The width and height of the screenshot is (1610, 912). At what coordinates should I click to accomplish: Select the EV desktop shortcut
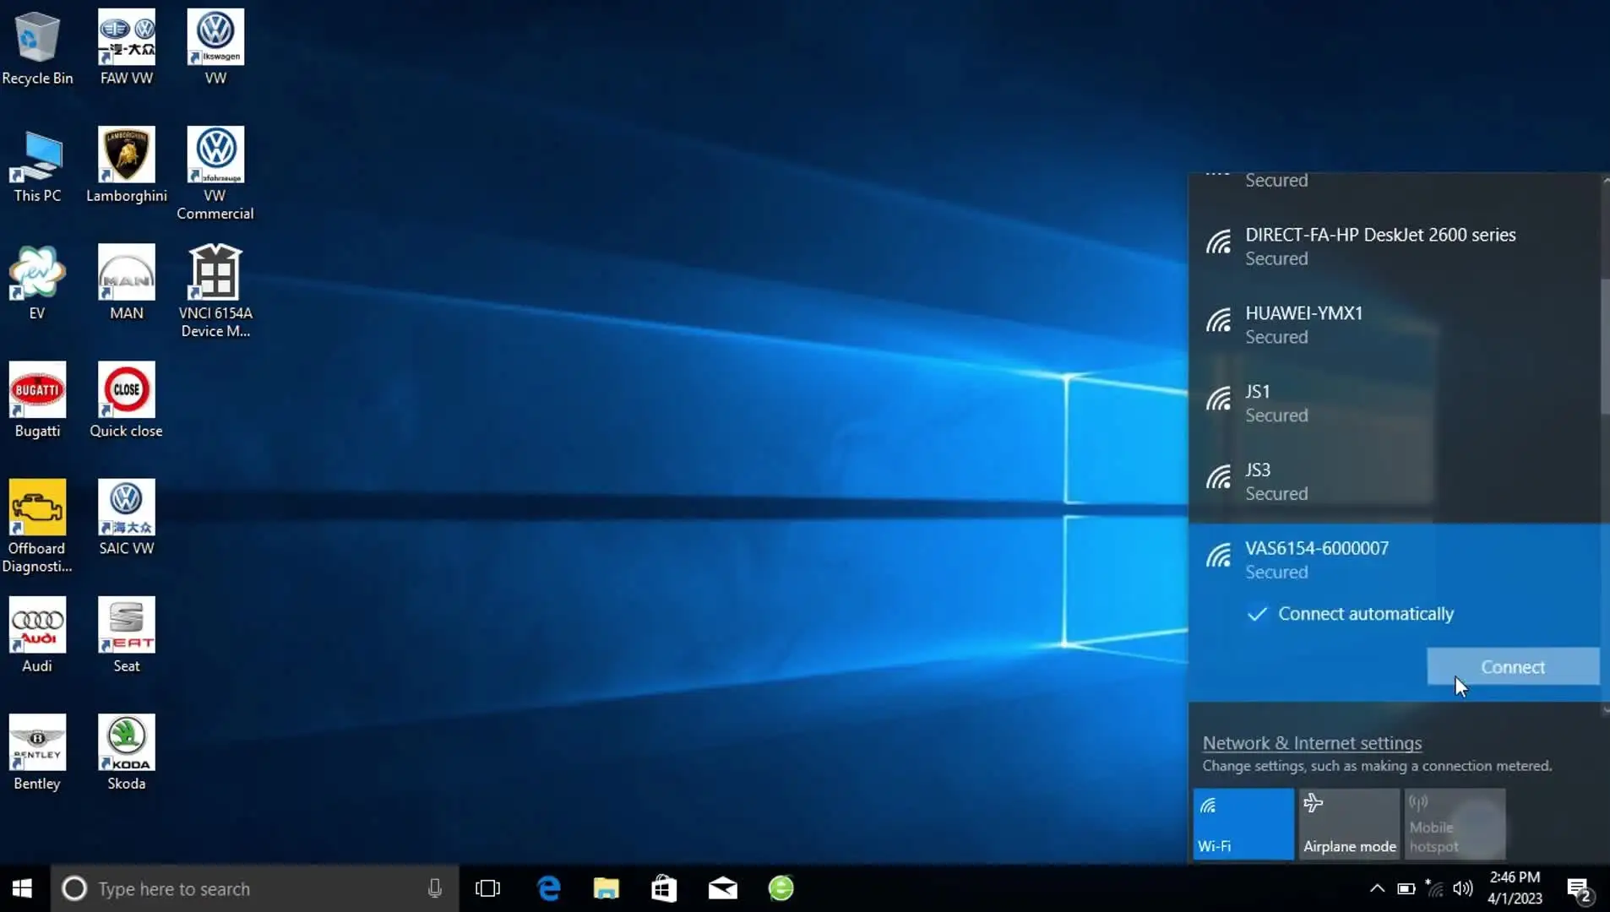37,283
